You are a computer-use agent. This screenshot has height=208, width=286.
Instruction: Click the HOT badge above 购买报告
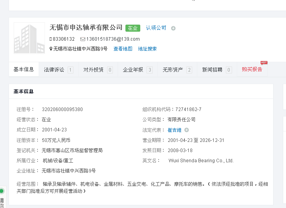[x=264, y=63]
